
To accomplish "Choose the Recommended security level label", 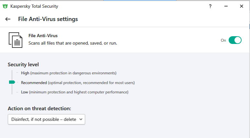I will click(x=34, y=83).
